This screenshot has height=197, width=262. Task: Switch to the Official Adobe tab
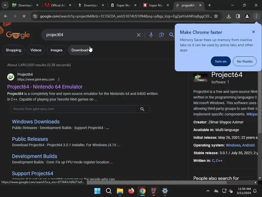(58, 5)
